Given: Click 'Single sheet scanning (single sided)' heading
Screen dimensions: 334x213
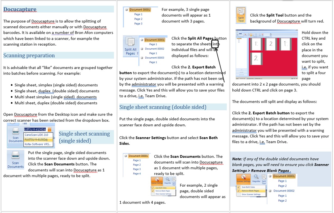Looking at the screenshot, I should tap(85, 137).
